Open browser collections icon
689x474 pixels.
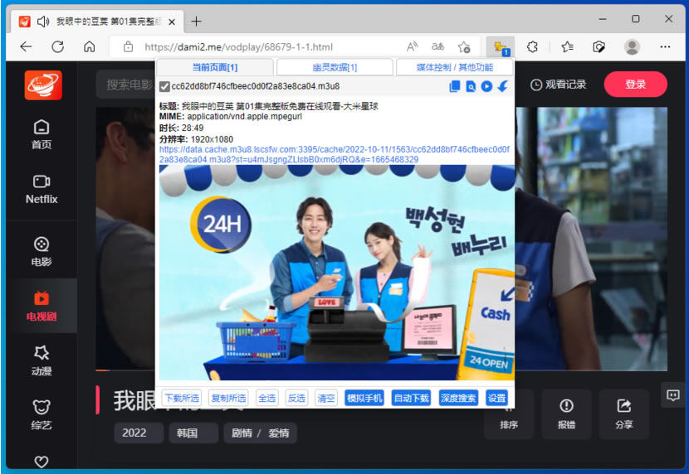(x=599, y=47)
